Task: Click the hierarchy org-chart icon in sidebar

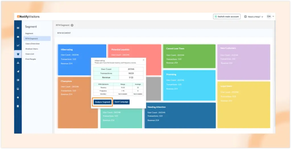Action: (18, 63)
